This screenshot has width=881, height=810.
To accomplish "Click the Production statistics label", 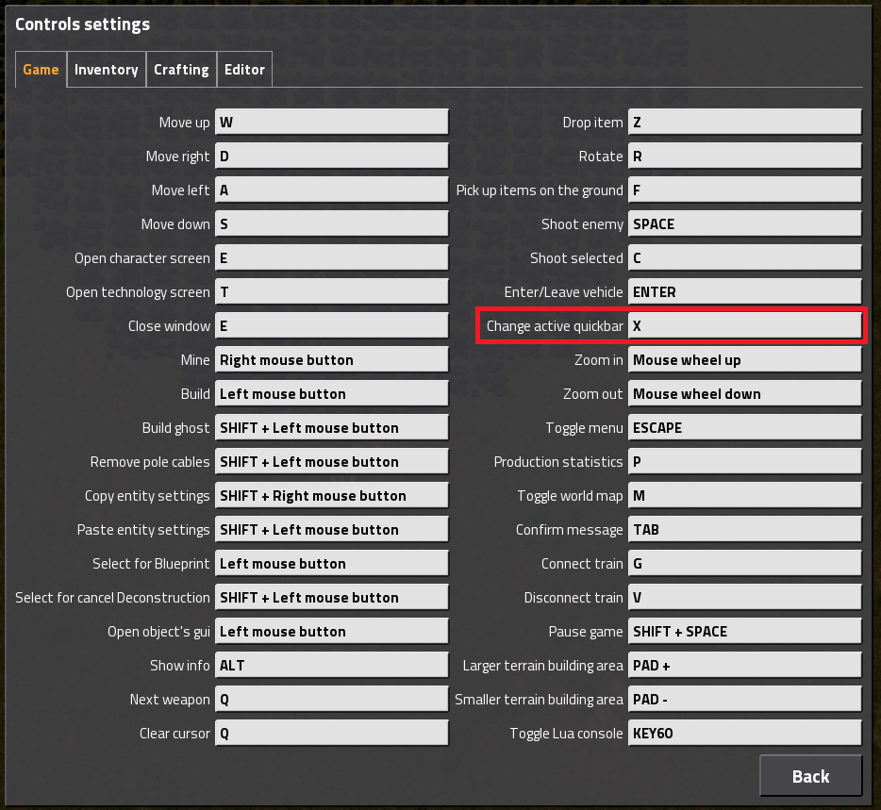I will (x=558, y=462).
